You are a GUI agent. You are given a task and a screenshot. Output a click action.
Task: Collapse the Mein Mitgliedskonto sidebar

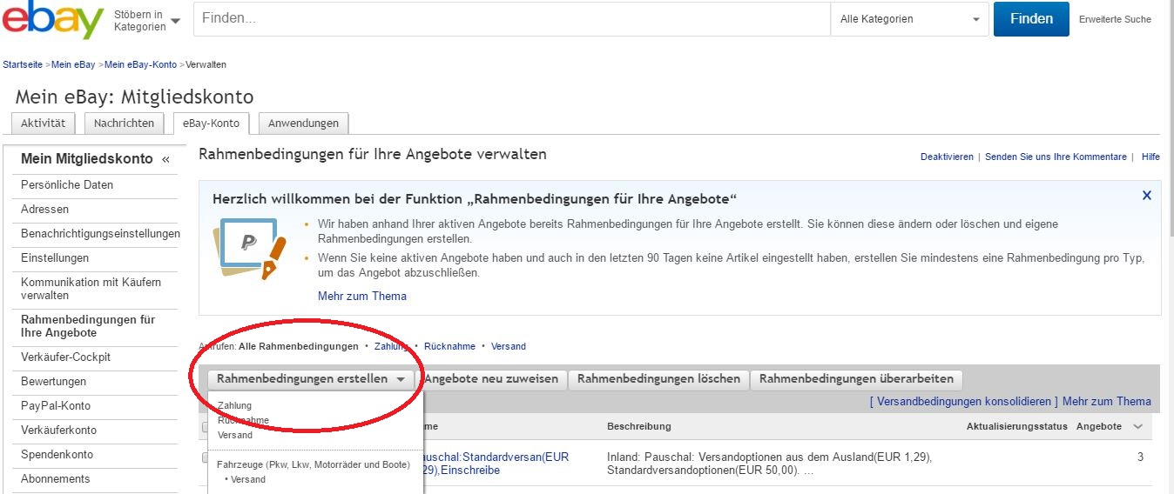click(165, 159)
